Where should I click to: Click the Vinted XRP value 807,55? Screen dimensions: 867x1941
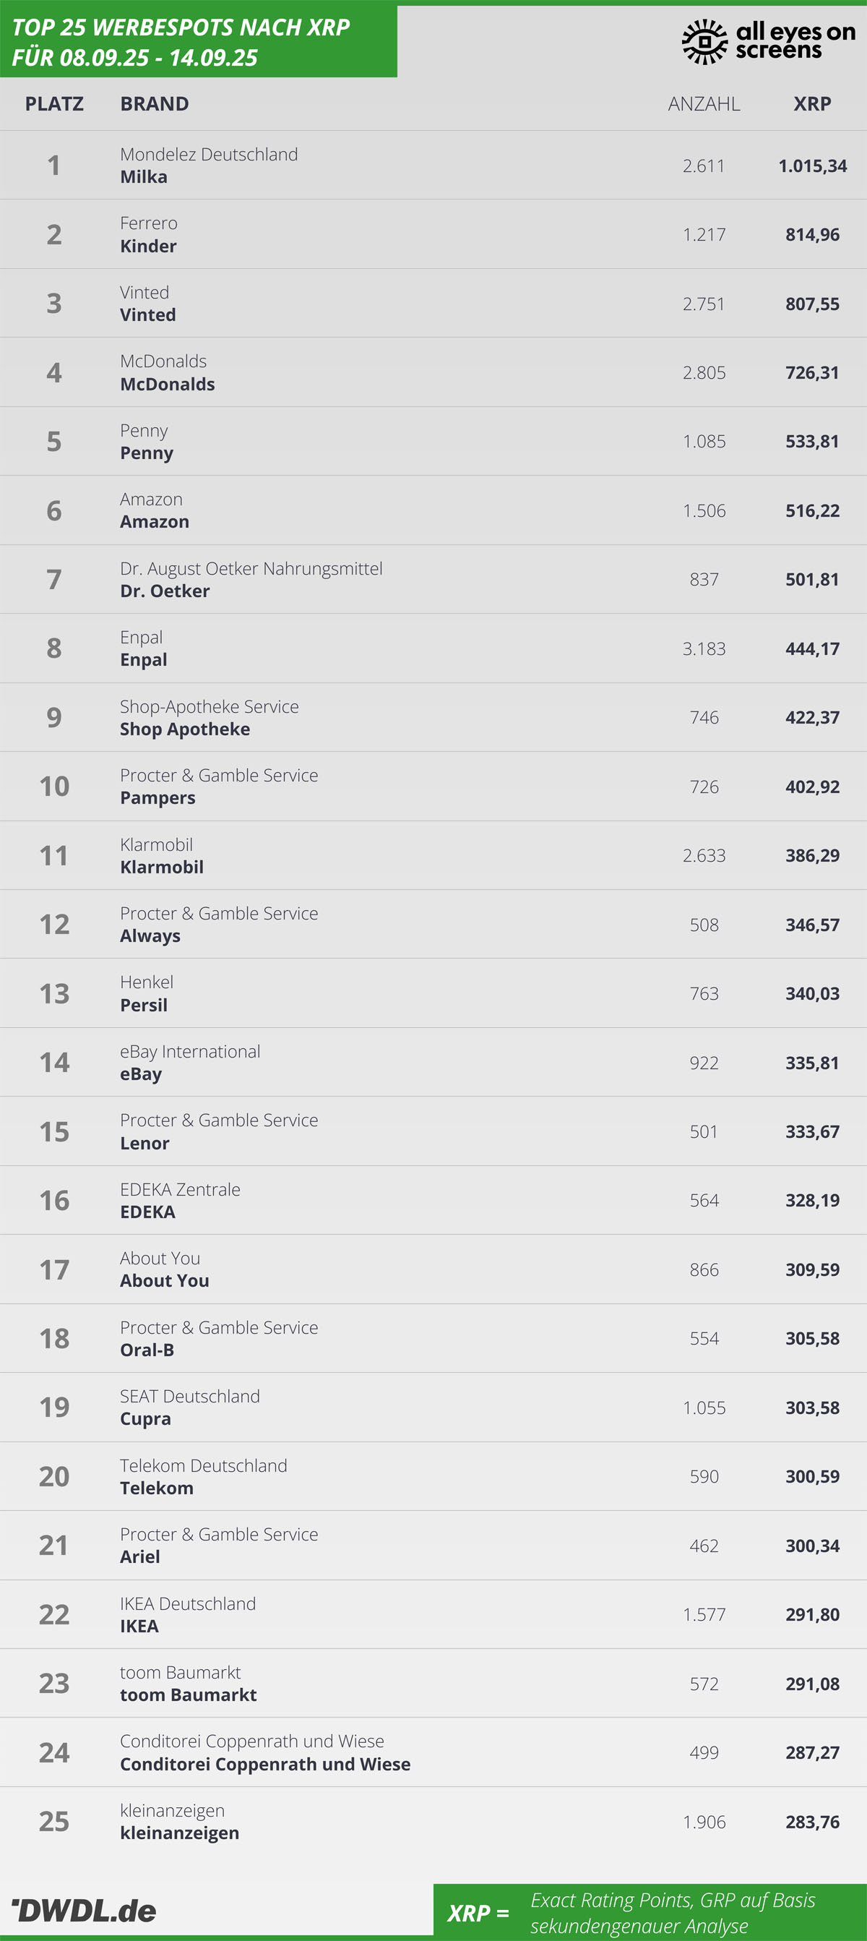812,304
